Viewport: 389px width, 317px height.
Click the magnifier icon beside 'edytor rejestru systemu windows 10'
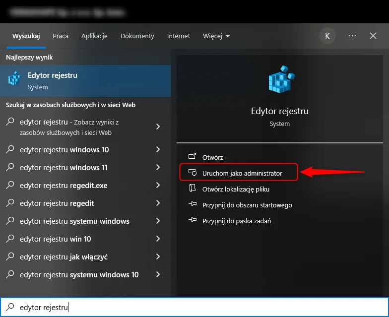click(x=10, y=274)
